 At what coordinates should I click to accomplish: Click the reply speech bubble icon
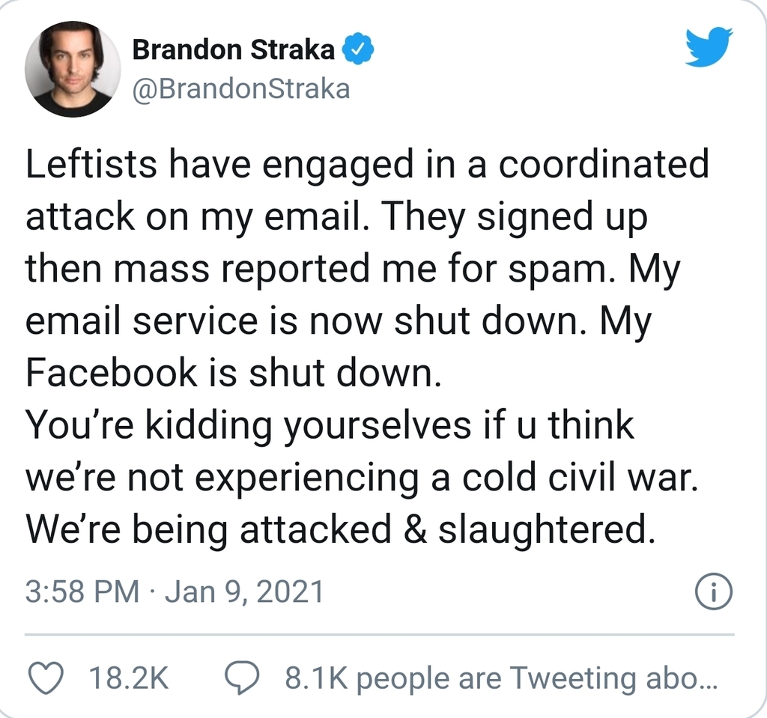[243, 678]
